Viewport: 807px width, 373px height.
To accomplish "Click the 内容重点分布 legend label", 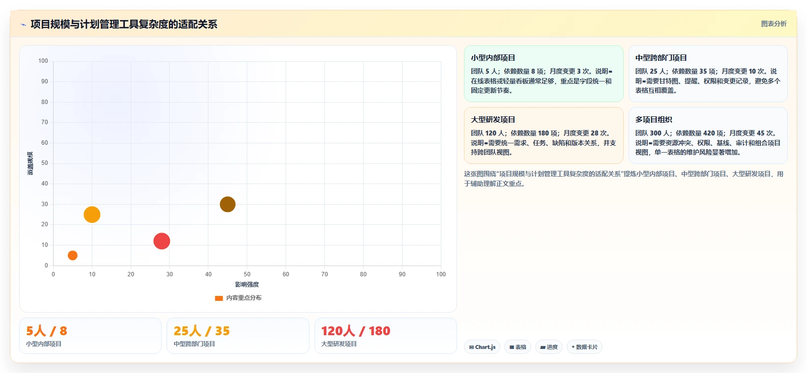I will [244, 298].
